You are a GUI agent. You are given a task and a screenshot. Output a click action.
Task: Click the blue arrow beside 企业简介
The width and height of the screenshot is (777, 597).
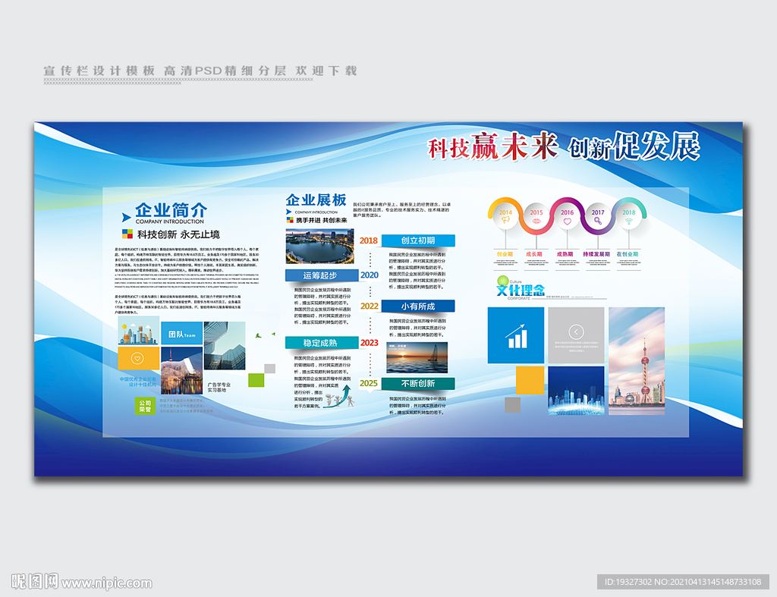[x=127, y=217]
